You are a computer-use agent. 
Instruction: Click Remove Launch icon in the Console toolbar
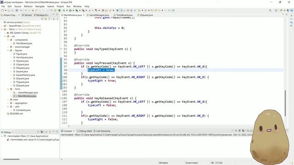click(x=239, y=131)
